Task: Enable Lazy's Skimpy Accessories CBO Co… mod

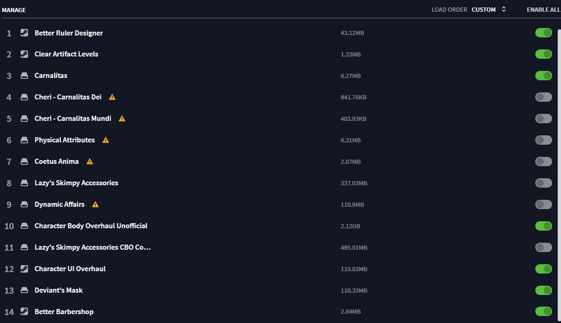Action: tap(544, 247)
